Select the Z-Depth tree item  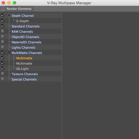pyautogui.click(x=22, y=21)
